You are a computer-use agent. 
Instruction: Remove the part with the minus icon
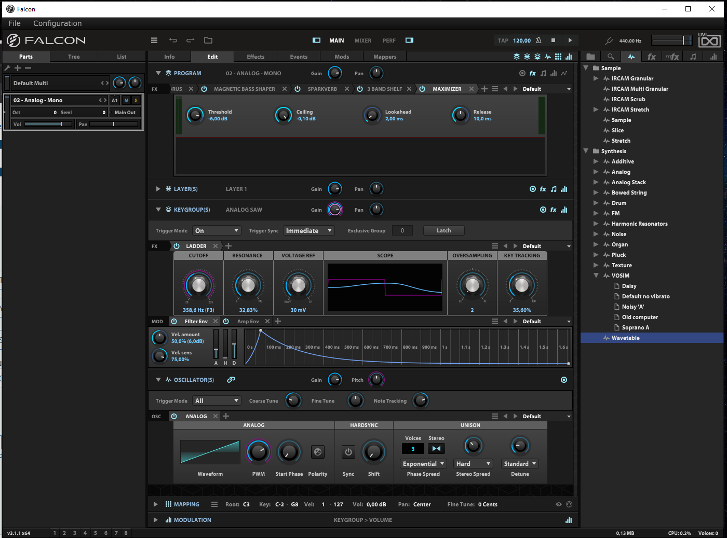28,68
